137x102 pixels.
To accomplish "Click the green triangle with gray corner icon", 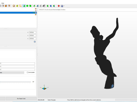I will (34, 6).
